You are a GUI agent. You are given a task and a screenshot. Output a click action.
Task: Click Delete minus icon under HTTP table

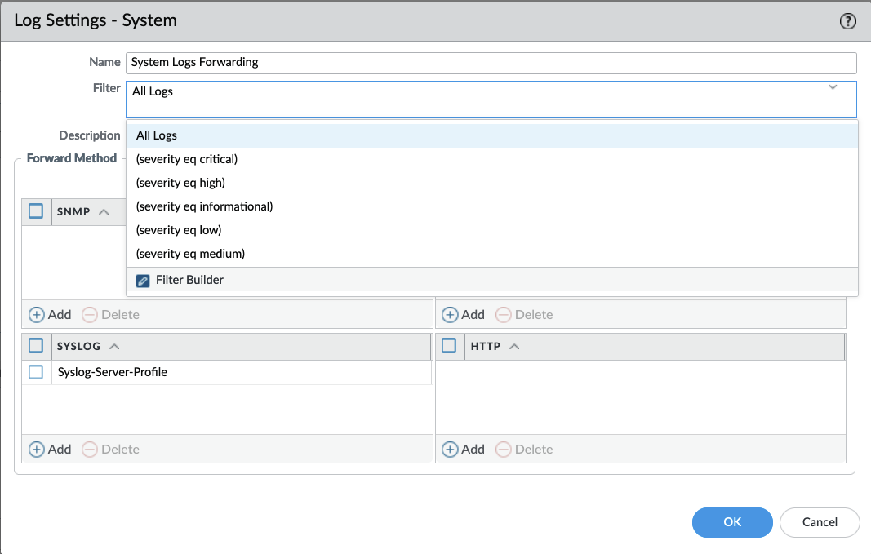[504, 450]
